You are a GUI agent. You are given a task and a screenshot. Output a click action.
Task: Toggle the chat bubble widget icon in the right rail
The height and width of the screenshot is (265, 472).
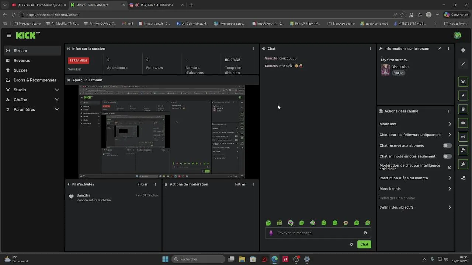tap(463, 123)
